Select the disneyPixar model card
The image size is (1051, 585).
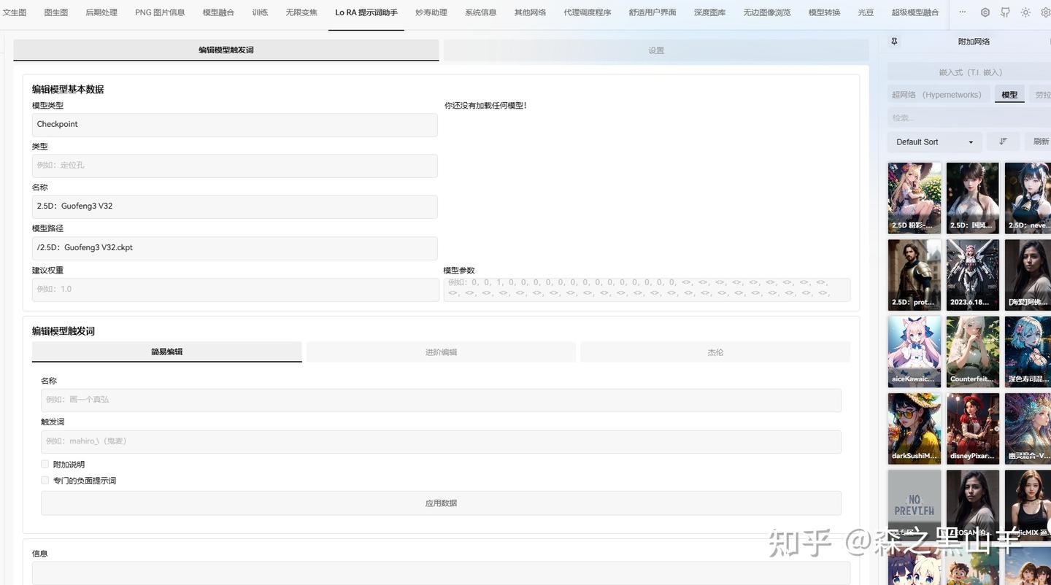[973, 428]
